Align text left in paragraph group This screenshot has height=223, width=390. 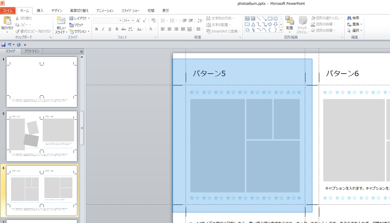tap(163, 29)
